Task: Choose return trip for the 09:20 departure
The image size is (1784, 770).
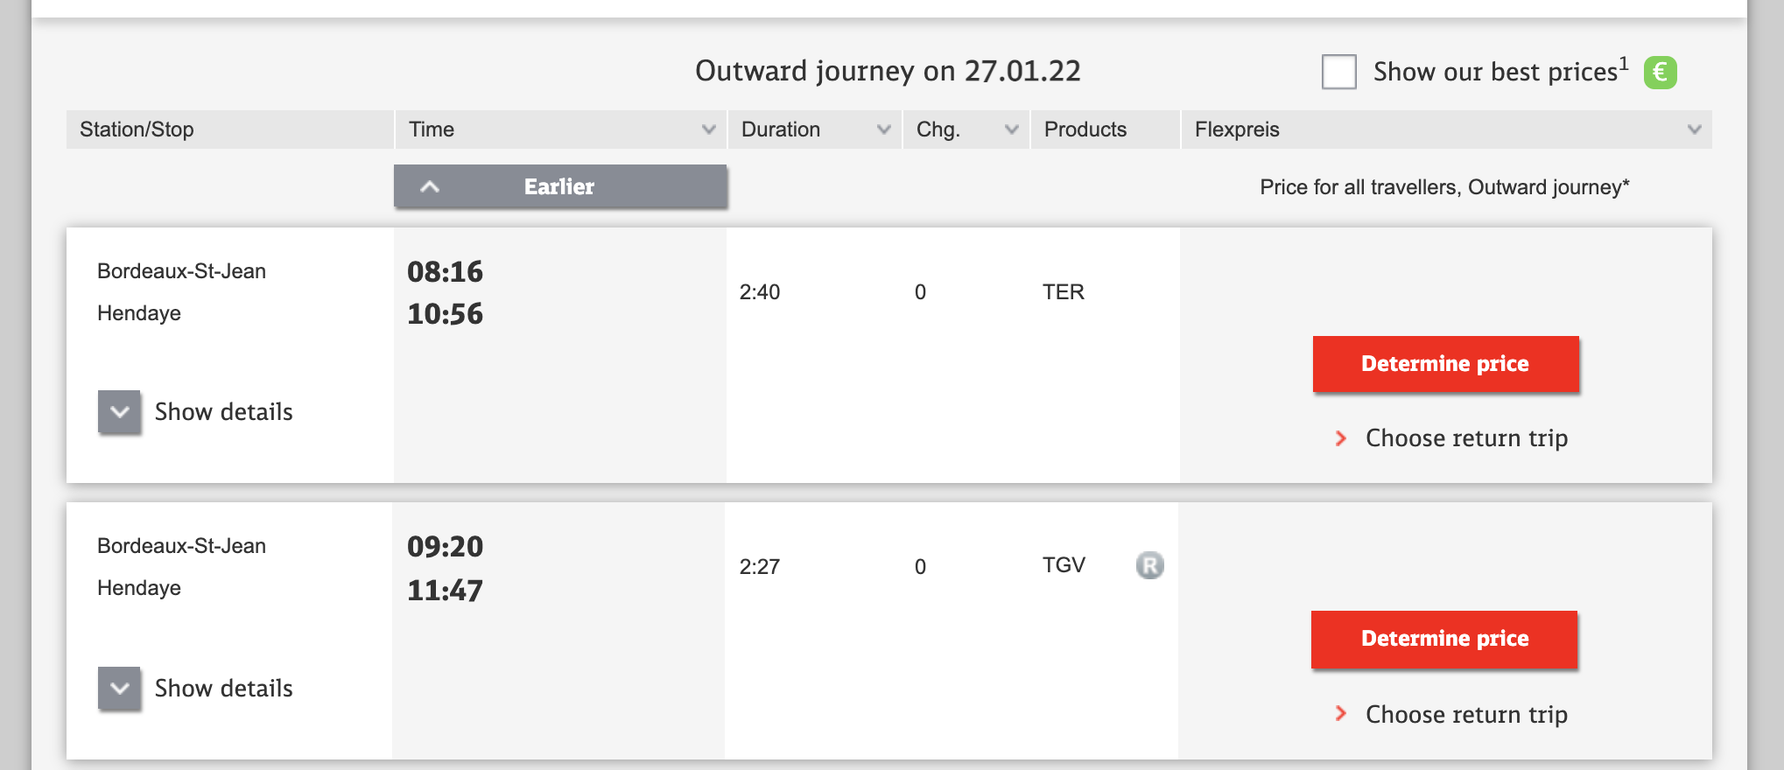Action: [x=1466, y=715]
